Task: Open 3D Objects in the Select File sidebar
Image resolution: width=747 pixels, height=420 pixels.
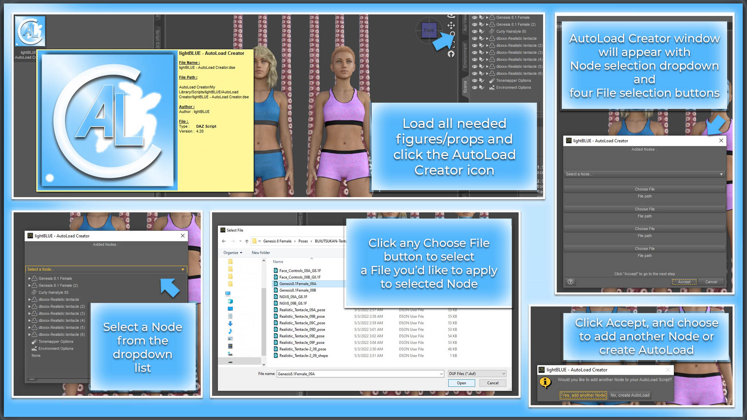Action: coord(230,301)
